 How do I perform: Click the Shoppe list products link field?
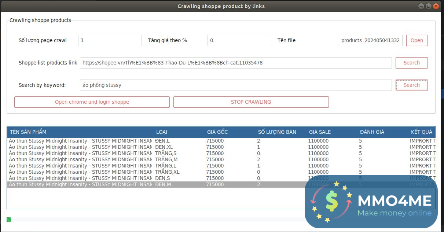[x=236, y=63]
